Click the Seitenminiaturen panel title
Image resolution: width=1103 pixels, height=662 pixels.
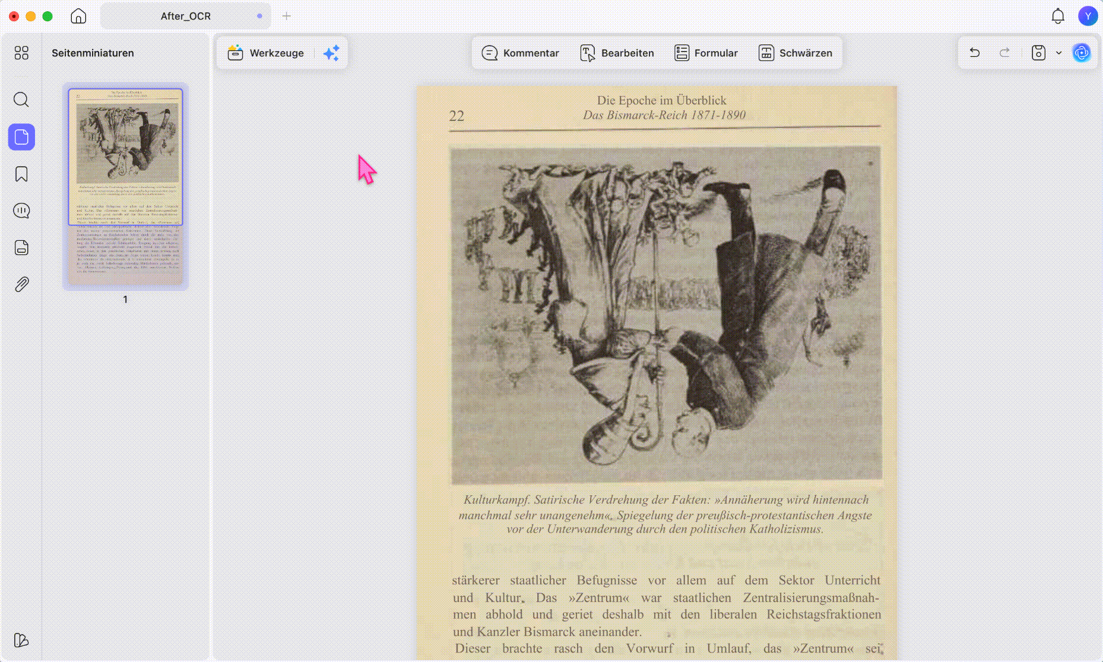(x=93, y=53)
